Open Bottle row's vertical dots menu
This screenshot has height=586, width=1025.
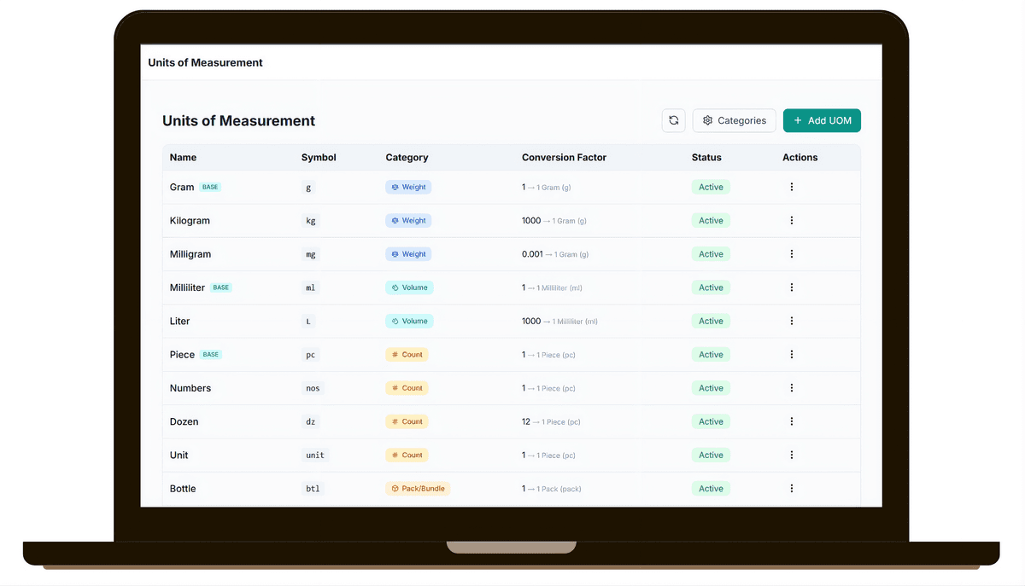792,489
